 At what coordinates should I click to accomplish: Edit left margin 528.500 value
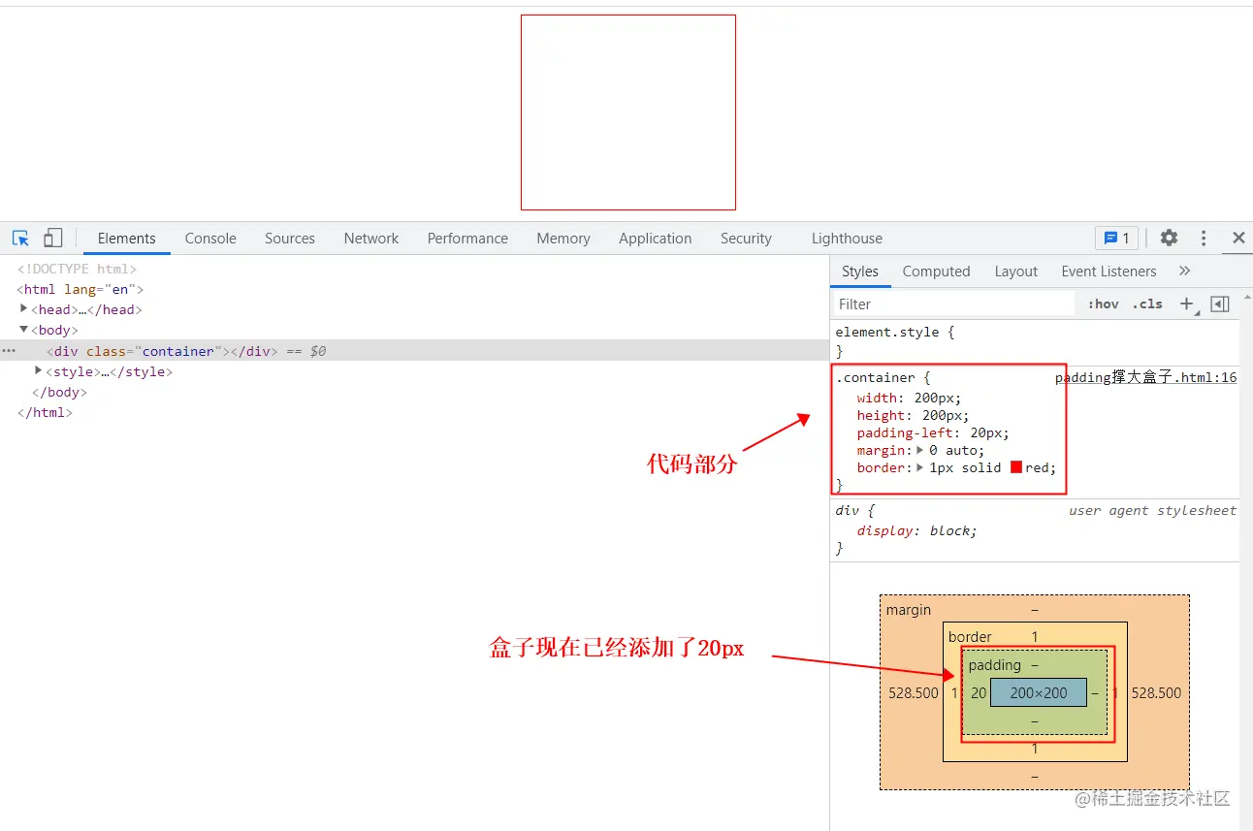914,692
